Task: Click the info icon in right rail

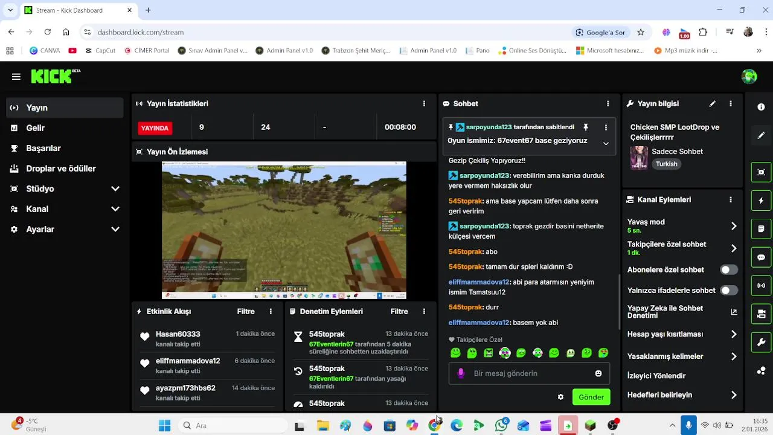Action: (761, 107)
